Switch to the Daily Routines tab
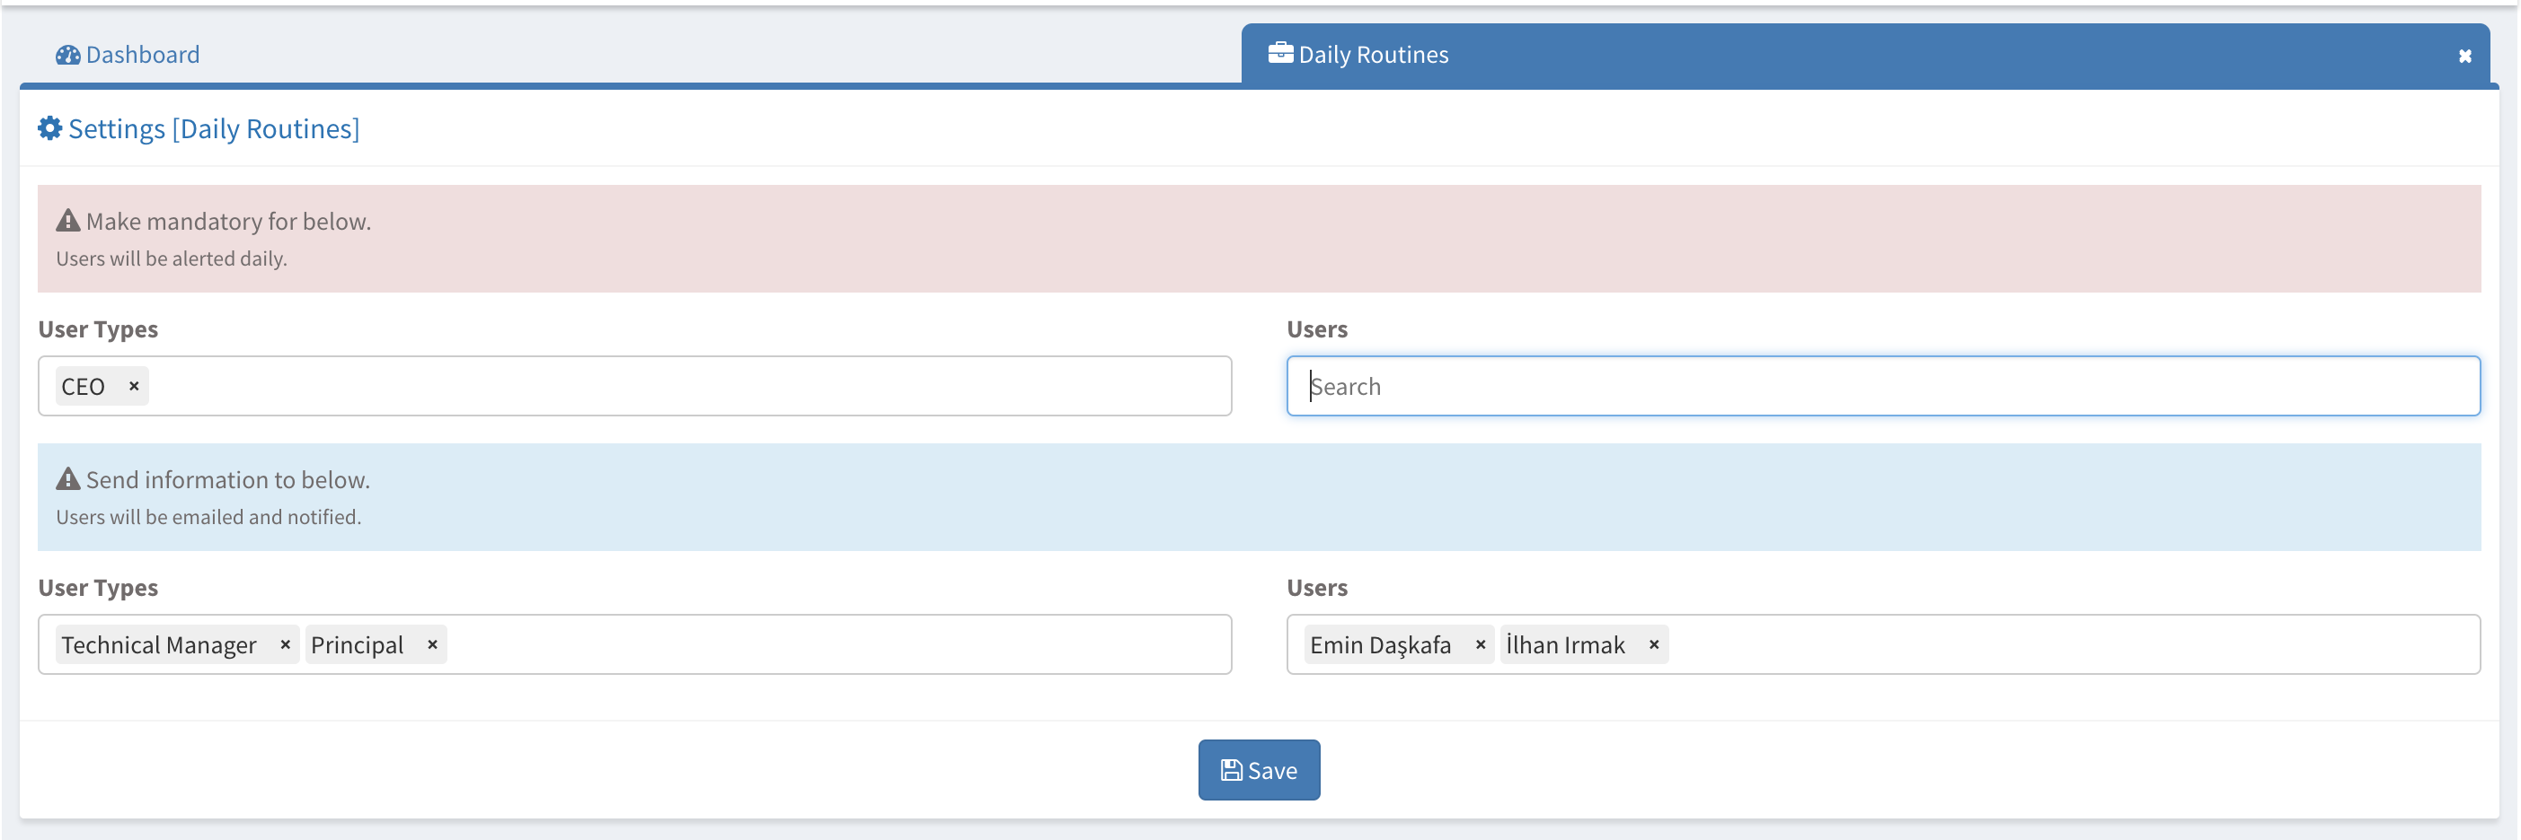 [x=1372, y=55]
